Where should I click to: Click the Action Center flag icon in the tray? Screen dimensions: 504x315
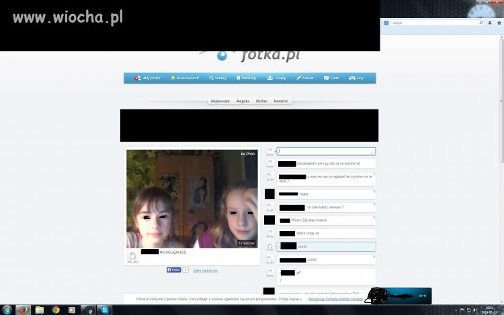click(x=462, y=310)
